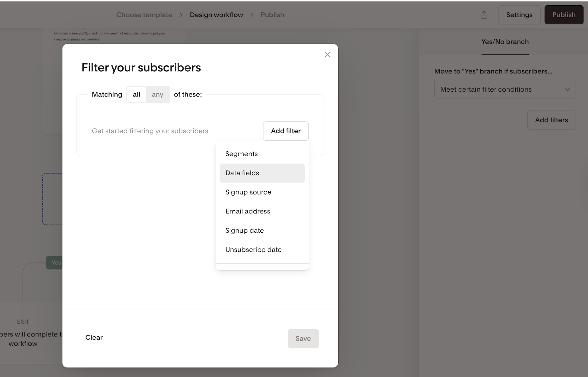Pick Unsubscribe date from the menu
588x377 pixels.
tap(253, 250)
